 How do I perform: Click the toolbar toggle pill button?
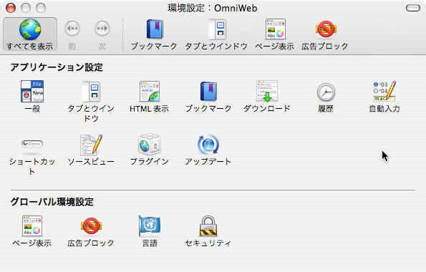tap(413, 8)
